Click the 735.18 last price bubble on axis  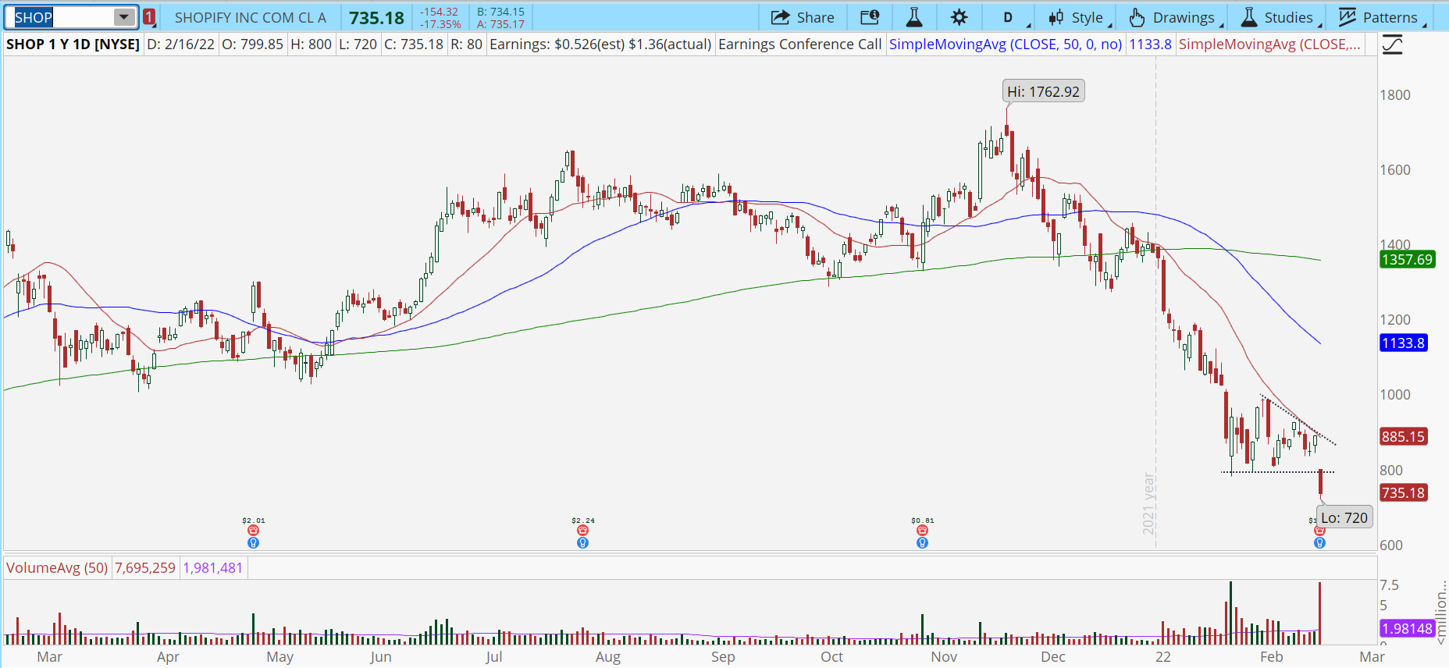(x=1403, y=493)
